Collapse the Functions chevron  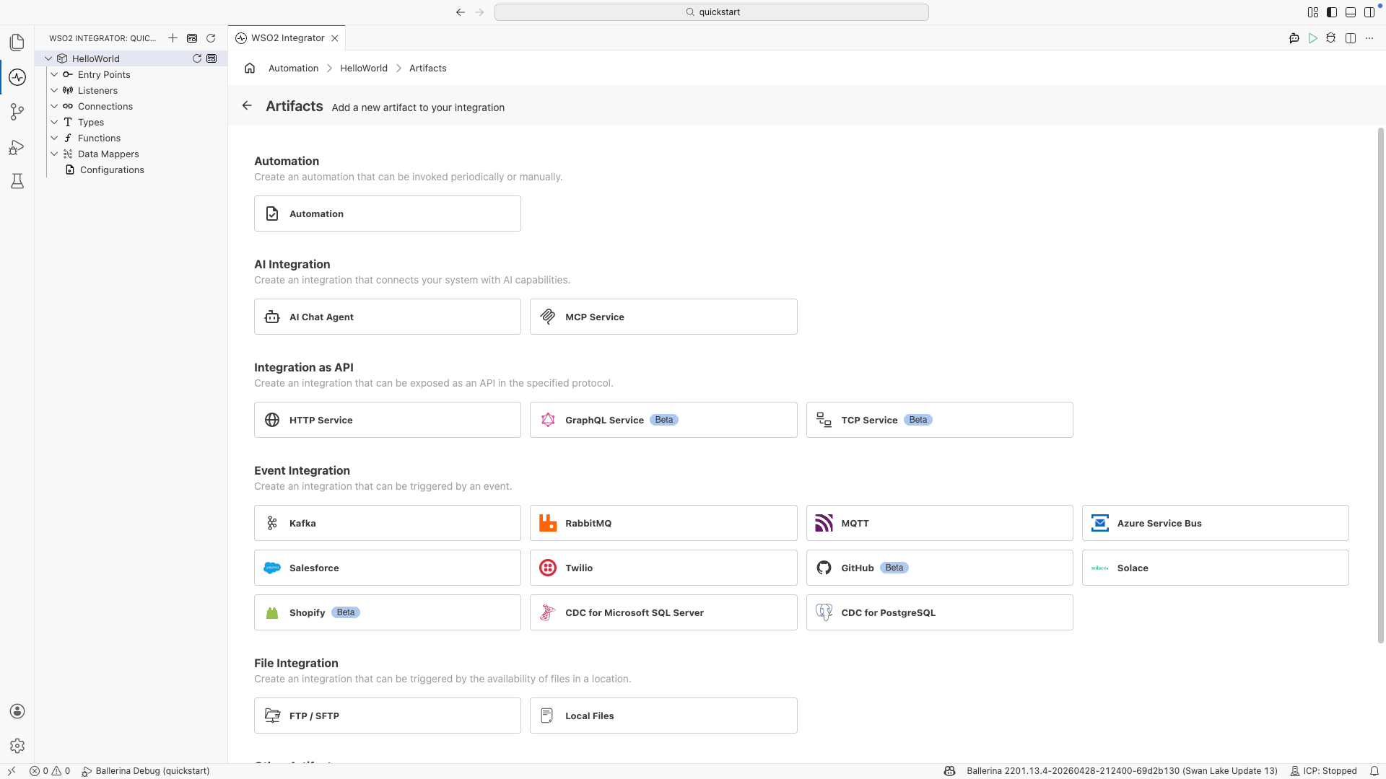[54, 138]
